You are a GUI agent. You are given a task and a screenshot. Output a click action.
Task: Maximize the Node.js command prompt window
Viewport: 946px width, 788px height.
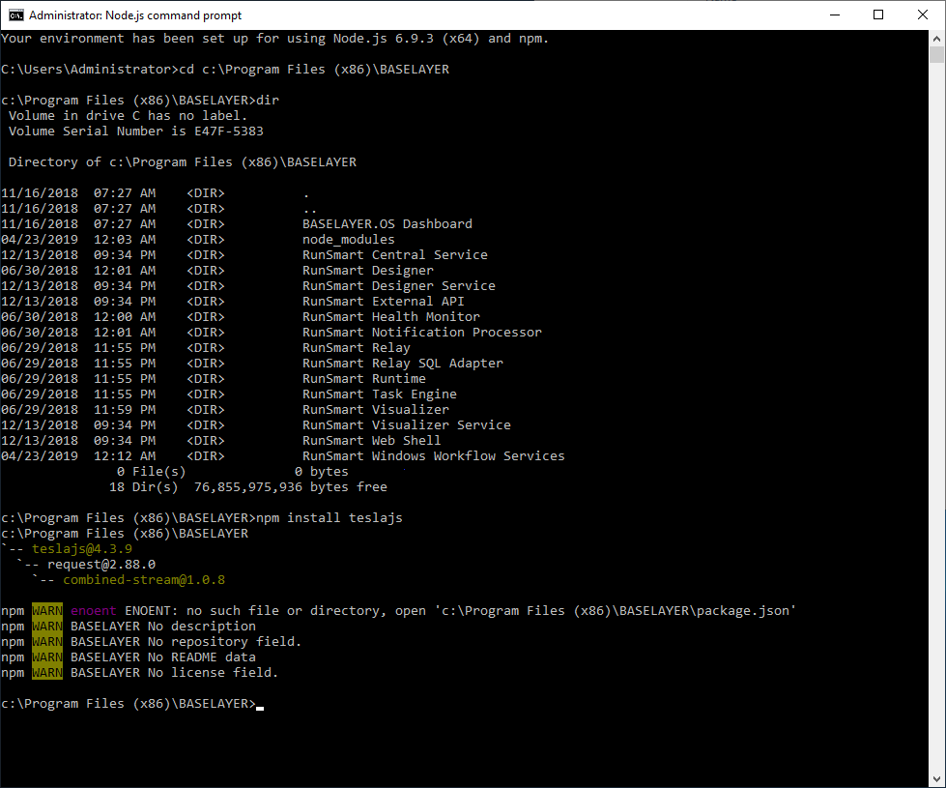[x=878, y=15]
